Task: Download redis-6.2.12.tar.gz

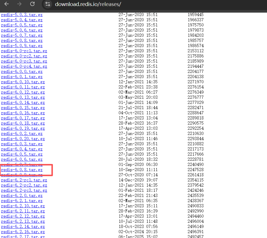Action: pyautogui.click(x=23, y=216)
